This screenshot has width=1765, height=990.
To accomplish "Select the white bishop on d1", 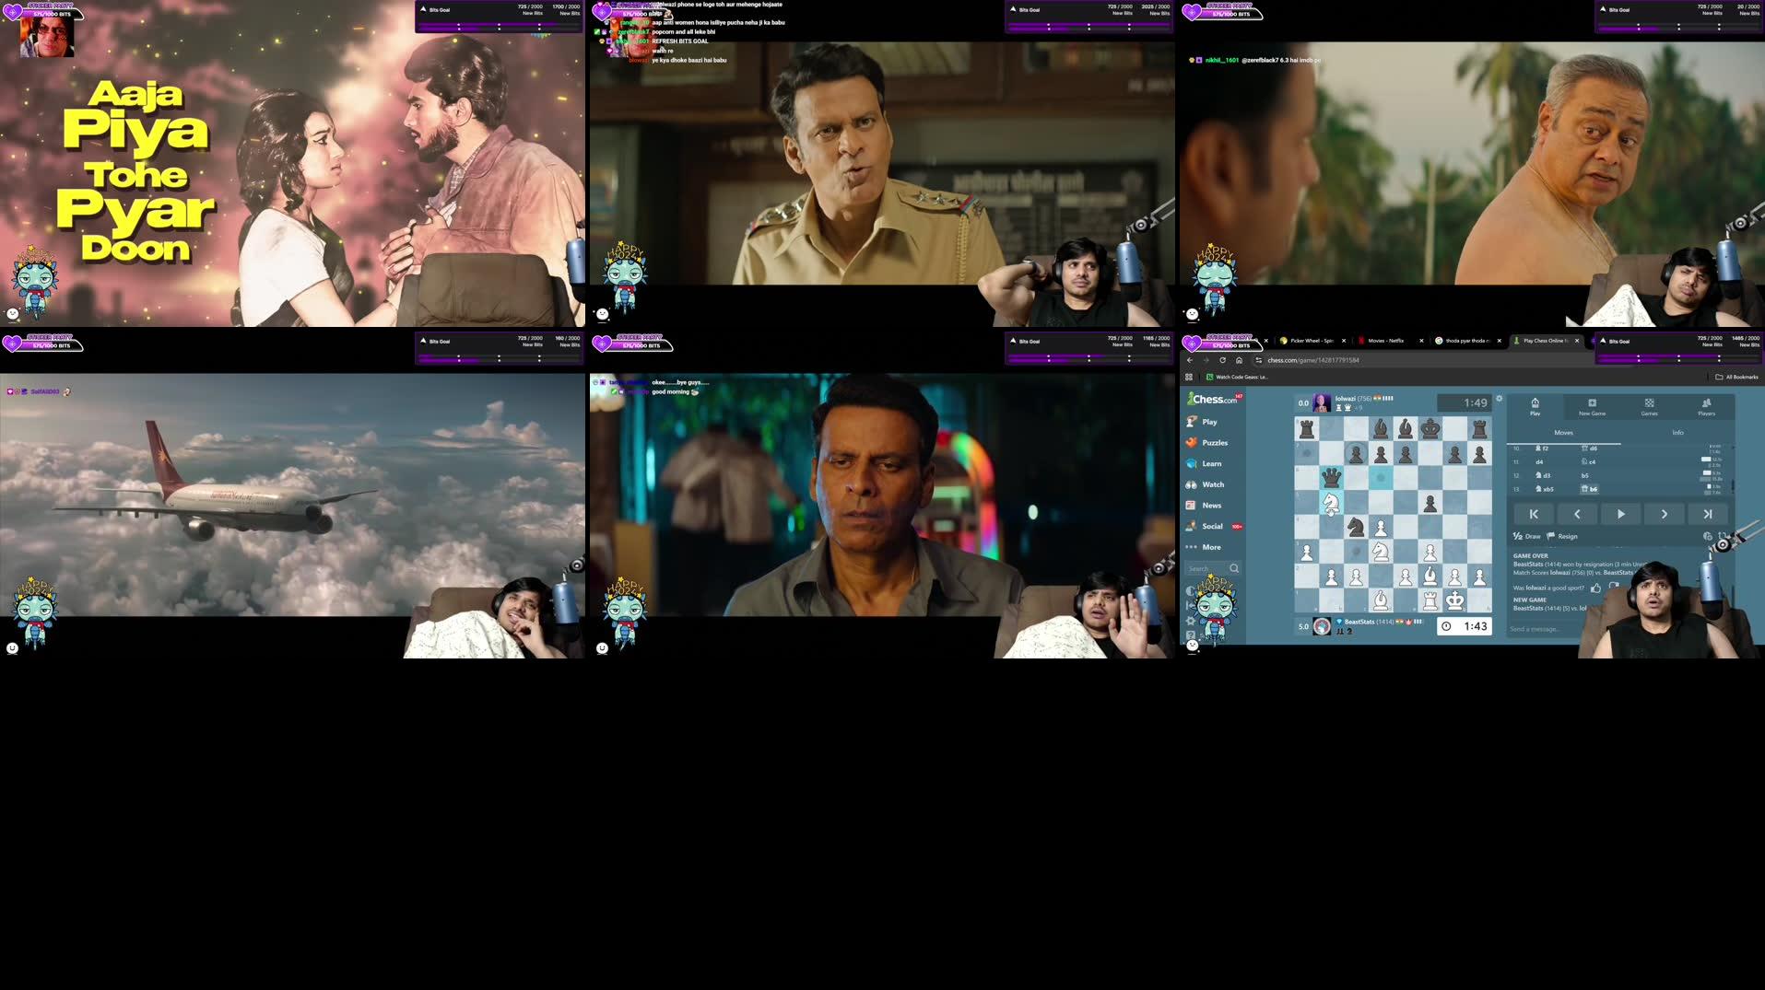I will click(1381, 601).
